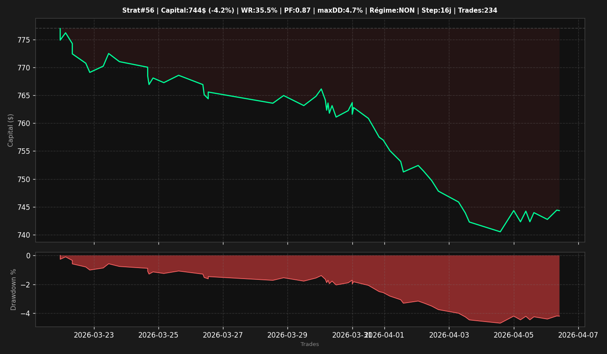This screenshot has width=607, height=354.
Task: Click the 2026-03-29 date tick label
Action: [287, 335]
